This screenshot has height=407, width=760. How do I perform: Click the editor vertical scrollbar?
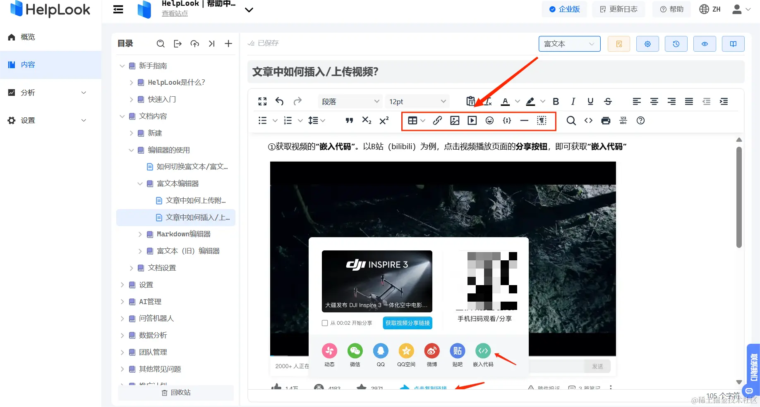pos(739,197)
